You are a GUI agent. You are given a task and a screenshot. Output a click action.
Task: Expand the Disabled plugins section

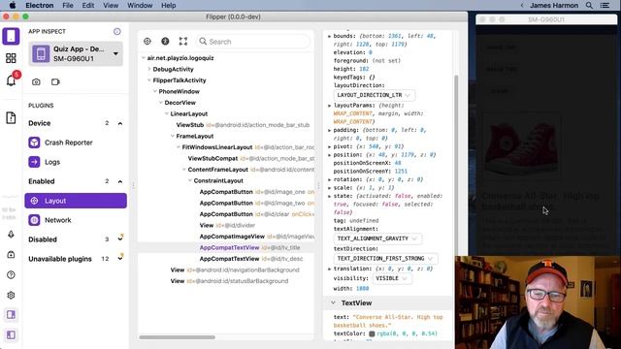coord(120,238)
